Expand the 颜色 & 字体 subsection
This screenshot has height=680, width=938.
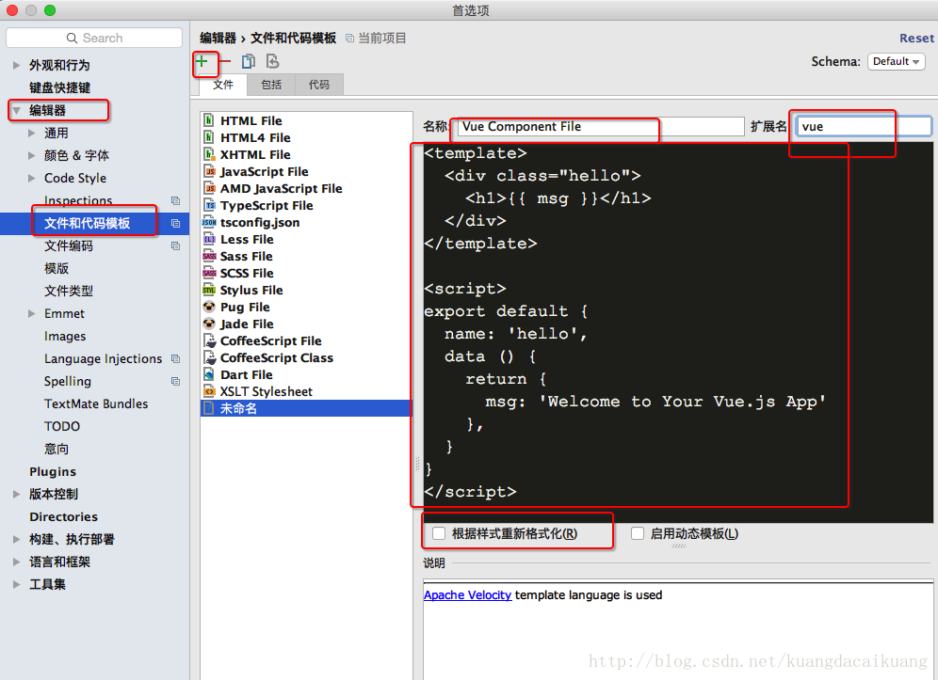click(32, 155)
